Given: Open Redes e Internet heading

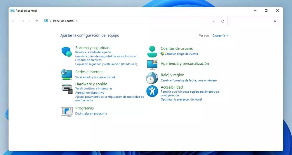Looking at the screenshot, I should coord(89,72).
